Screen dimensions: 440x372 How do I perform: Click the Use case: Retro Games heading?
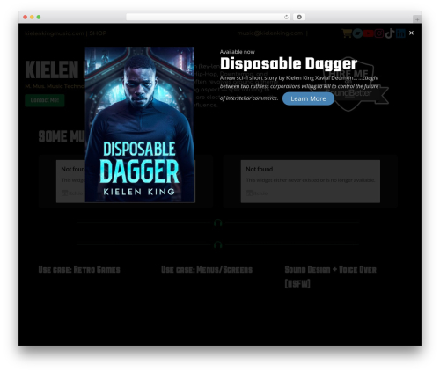[x=79, y=269]
